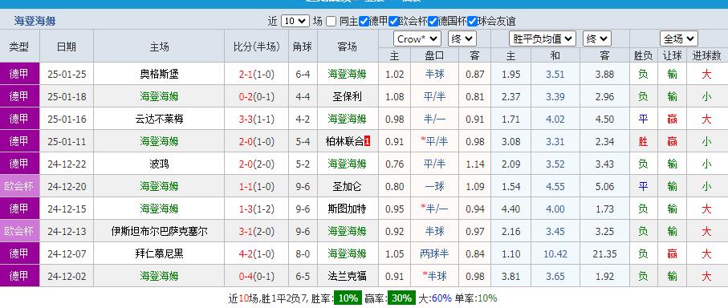
Task: Open the 全场 dropdown
Action: (679, 39)
